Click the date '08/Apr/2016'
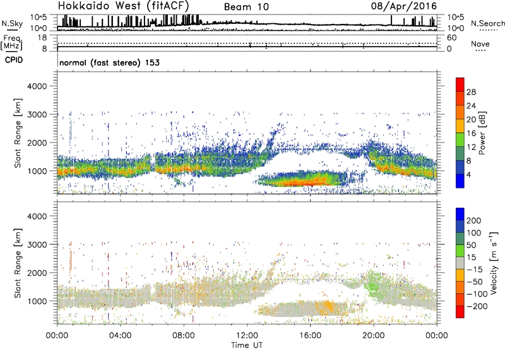The width and height of the screenshot is (505, 349). click(x=404, y=6)
